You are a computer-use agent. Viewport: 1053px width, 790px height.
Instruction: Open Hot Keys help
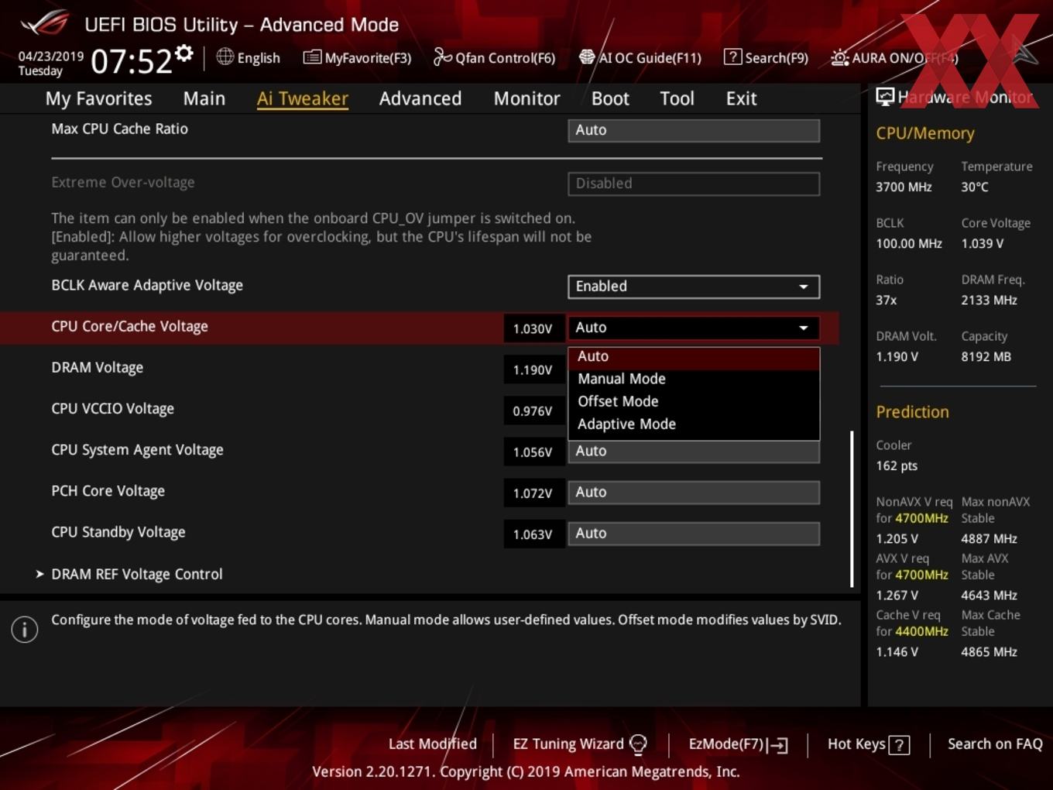click(x=868, y=744)
